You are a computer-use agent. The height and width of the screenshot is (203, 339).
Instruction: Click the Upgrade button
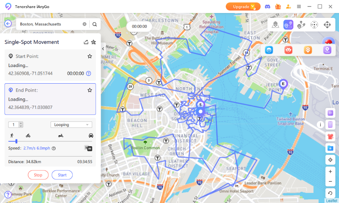click(x=243, y=7)
